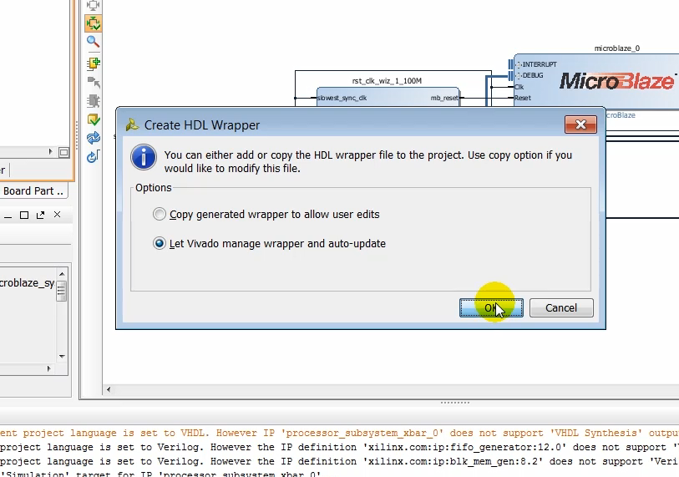Screen dimensions: 679x477
Task: Click the scroll-down arrow in the properties list
Action: coord(62,356)
